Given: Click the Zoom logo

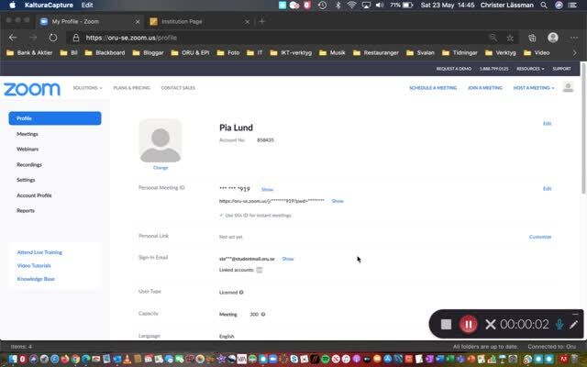Looking at the screenshot, I should pyautogui.click(x=32, y=89).
